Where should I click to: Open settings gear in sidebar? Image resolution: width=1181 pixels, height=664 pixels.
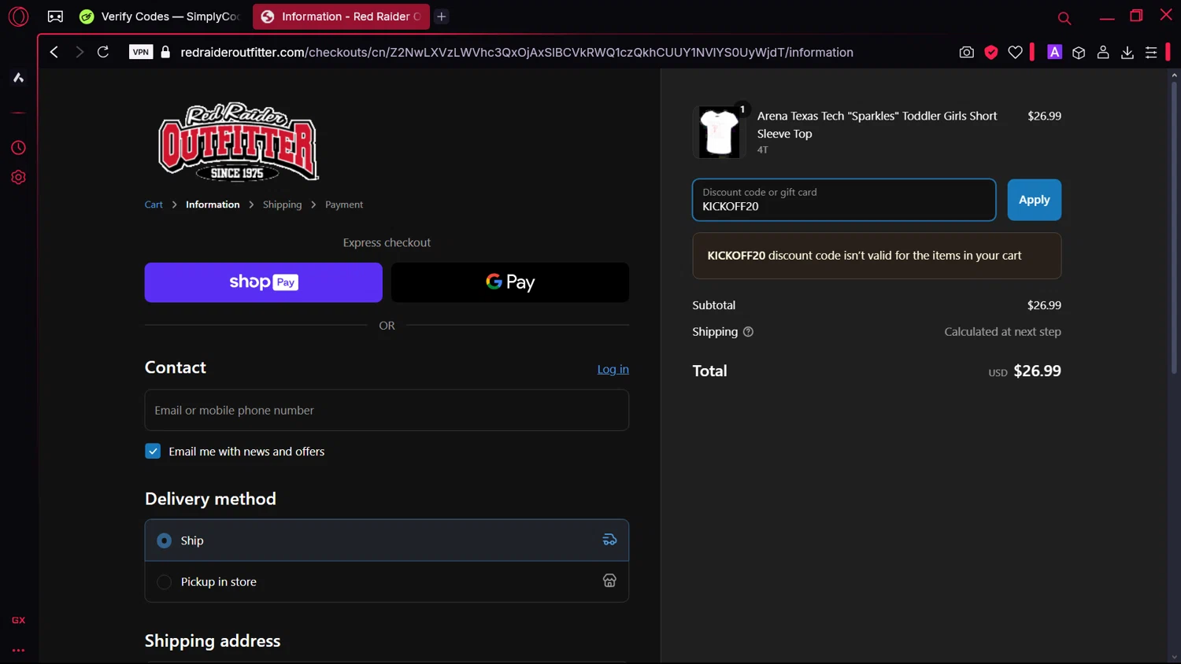pyautogui.click(x=18, y=177)
